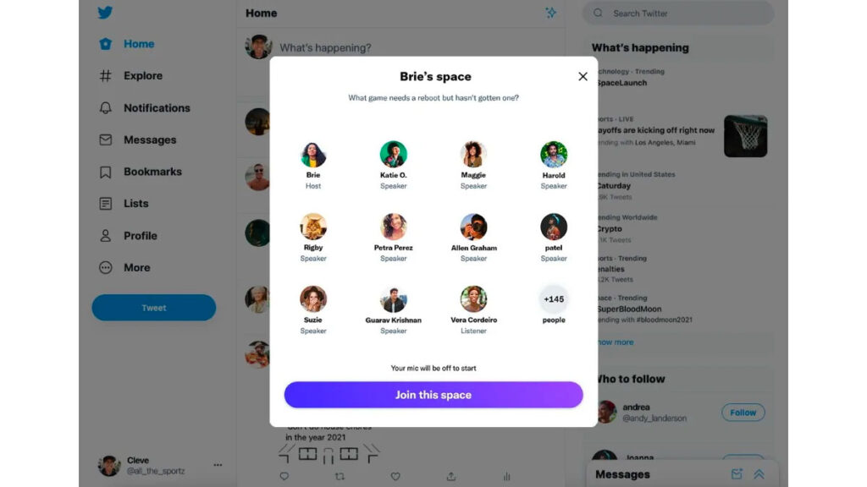
Task: Select Brie's host avatar
Action: pos(313,154)
